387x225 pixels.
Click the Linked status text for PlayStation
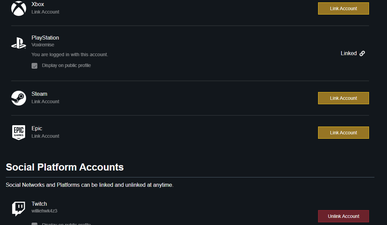coord(349,53)
